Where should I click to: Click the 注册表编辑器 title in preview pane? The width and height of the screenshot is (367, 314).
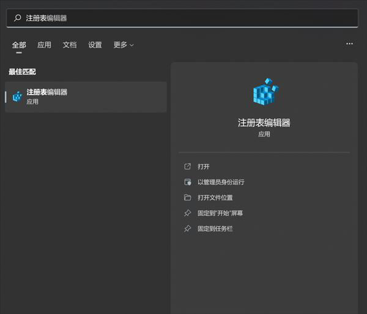point(264,122)
